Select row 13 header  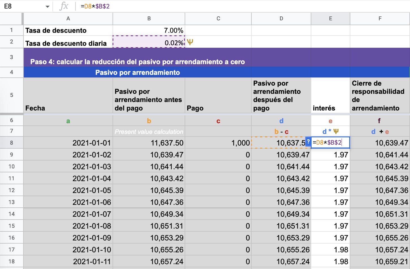coord(12,202)
